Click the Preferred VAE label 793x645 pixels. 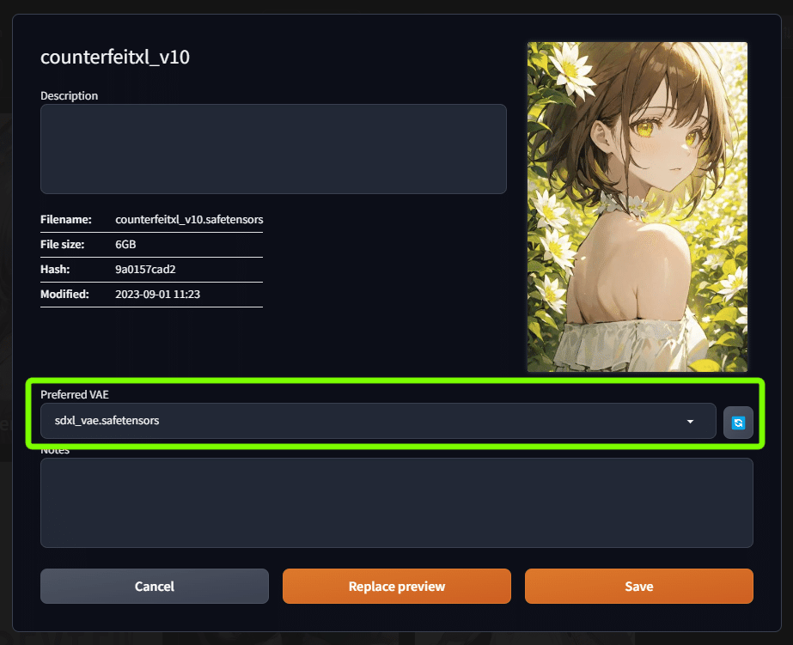(x=75, y=395)
